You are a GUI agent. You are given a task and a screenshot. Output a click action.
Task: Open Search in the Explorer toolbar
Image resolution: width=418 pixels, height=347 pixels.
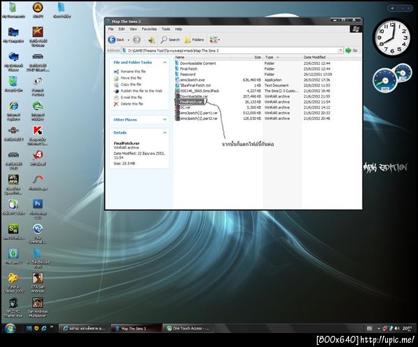[171, 40]
